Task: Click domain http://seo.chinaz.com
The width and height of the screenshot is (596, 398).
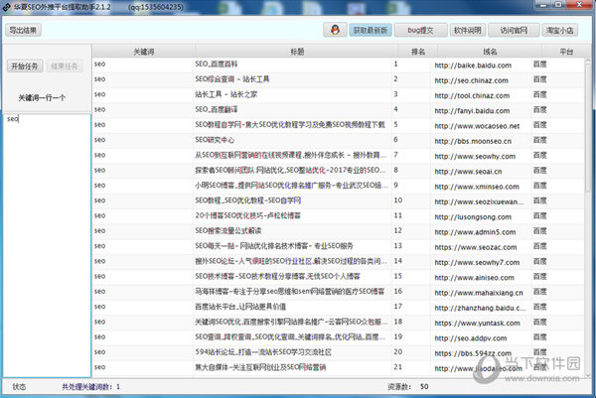Action: (471, 80)
